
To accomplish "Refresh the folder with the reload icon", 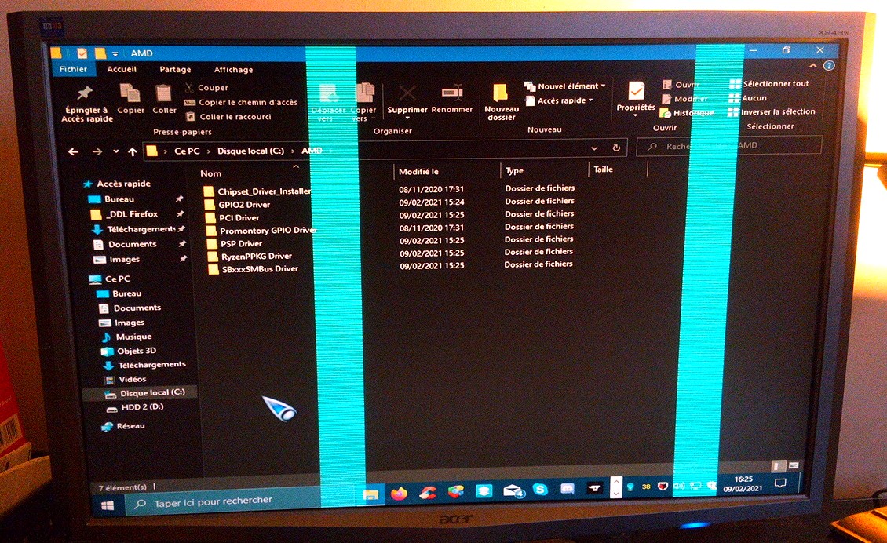I will click(616, 148).
